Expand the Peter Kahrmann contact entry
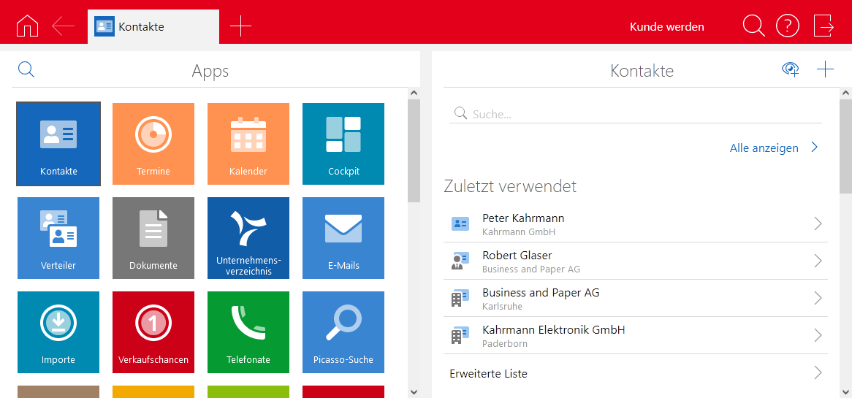Image resolution: width=852 pixels, height=398 pixels. tap(818, 223)
